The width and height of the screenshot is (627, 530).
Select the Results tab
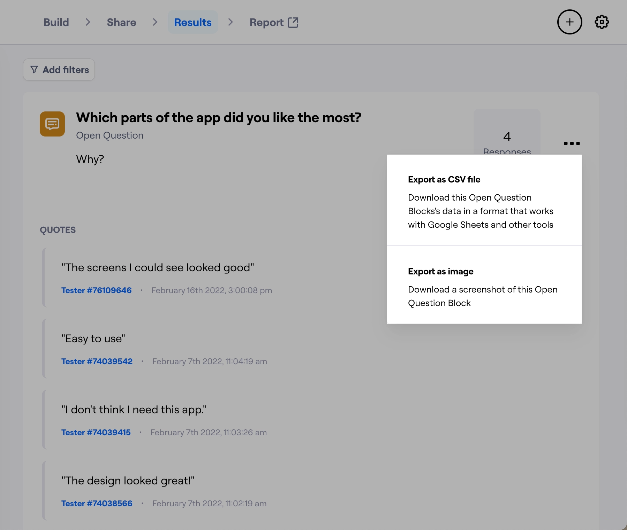tap(193, 22)
